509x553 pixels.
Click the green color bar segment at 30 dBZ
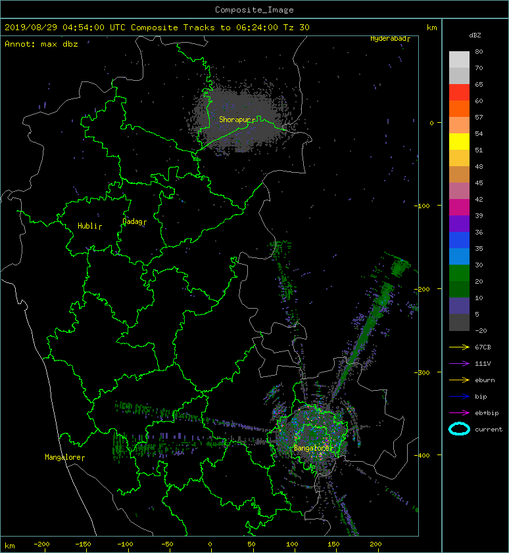tap(459, 273)
